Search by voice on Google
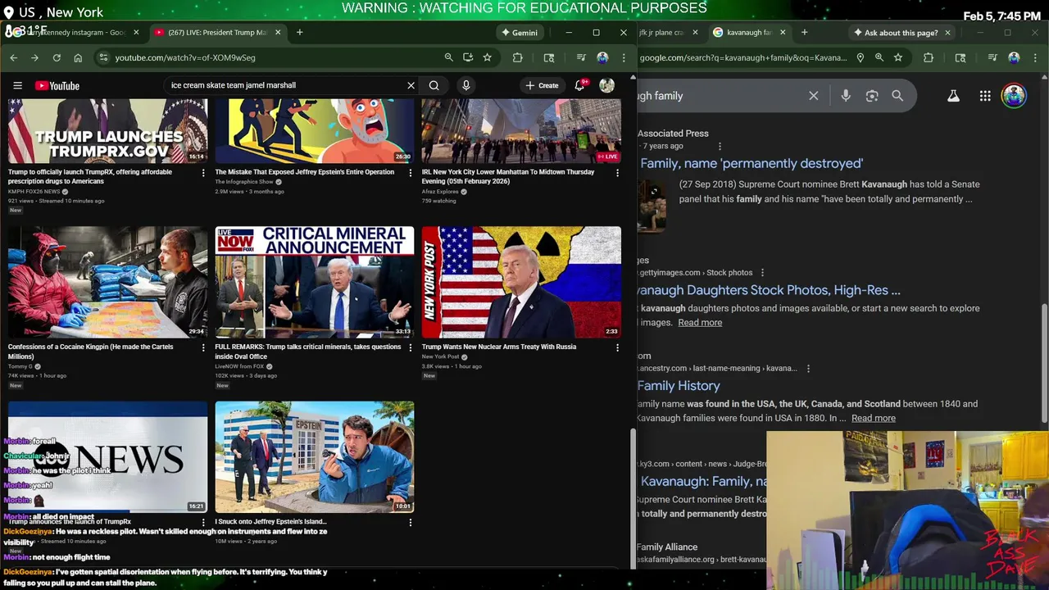The width and height of the screenshot is (1049, 590). 846,96
